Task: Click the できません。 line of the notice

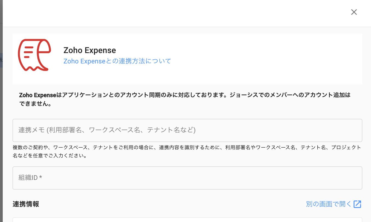Action: pyautogui.click(x=35, y=104)
